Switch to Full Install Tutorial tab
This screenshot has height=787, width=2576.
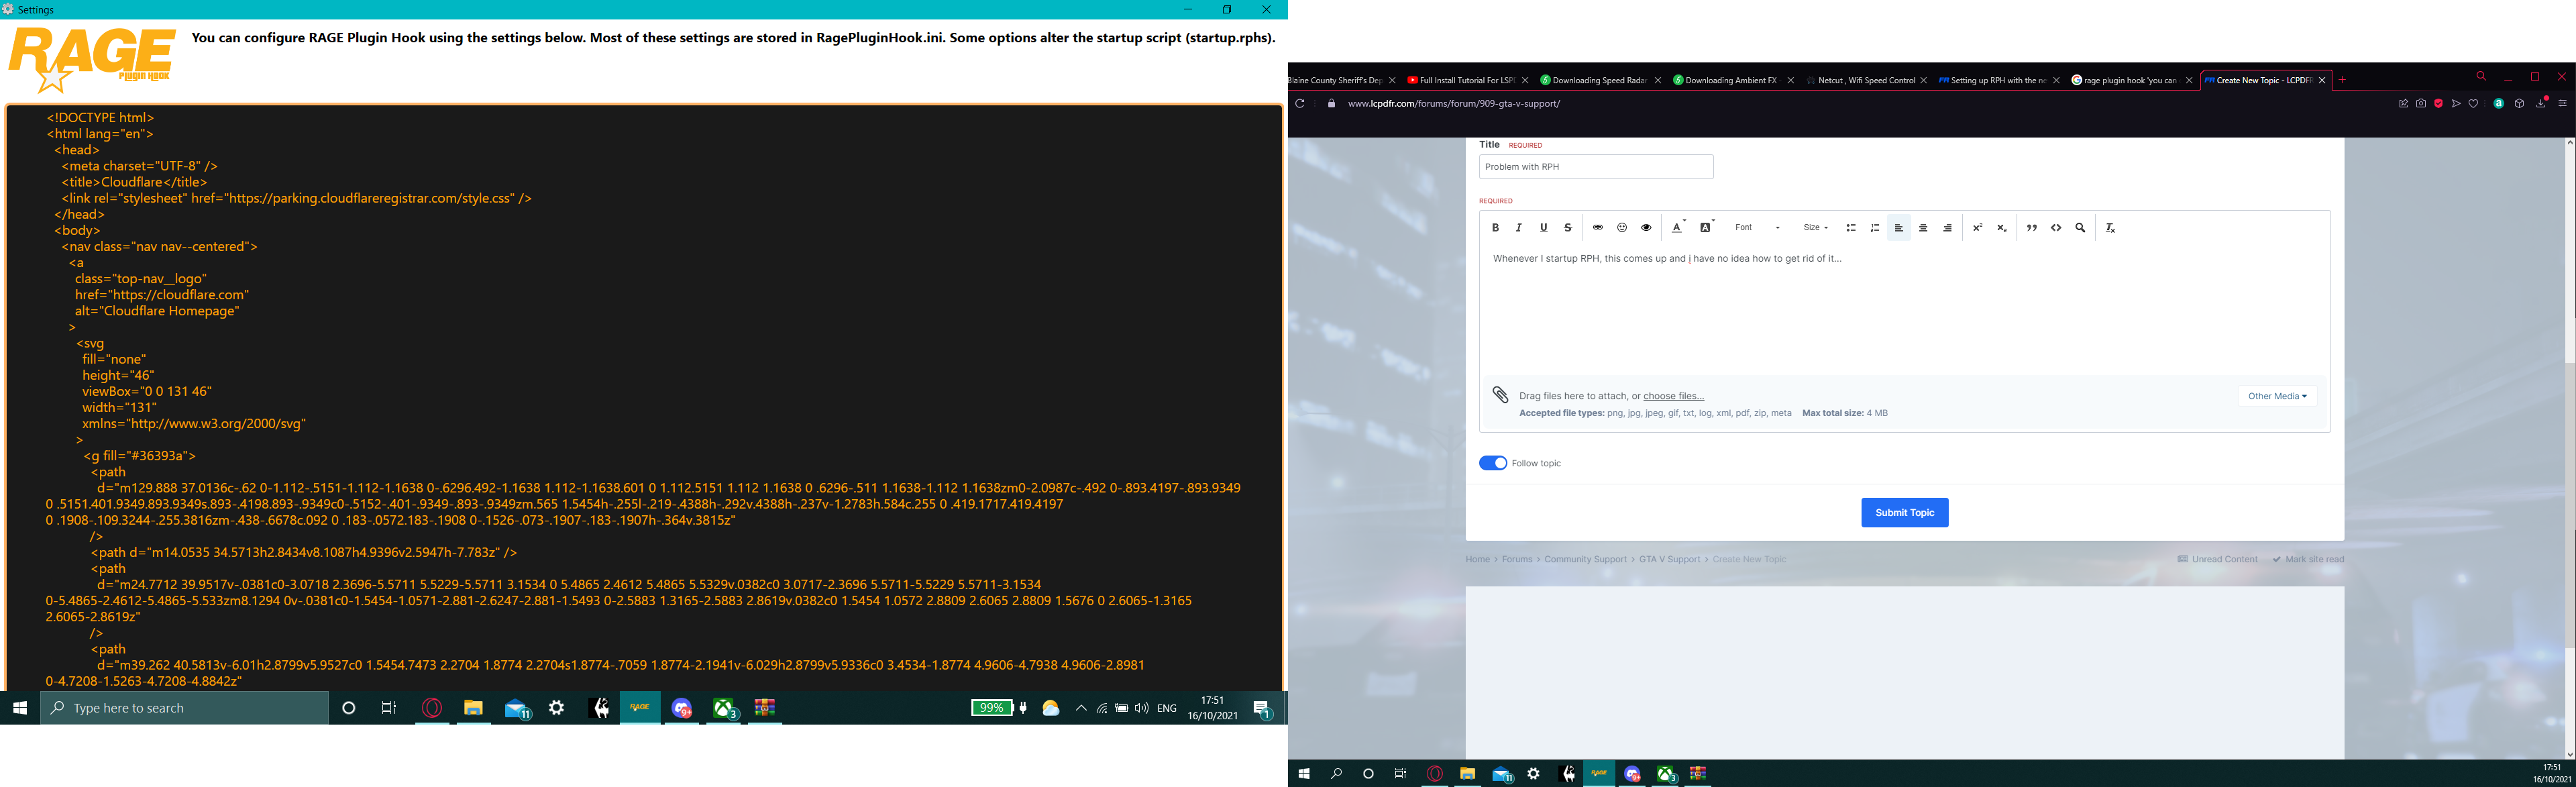[1461, 80]
